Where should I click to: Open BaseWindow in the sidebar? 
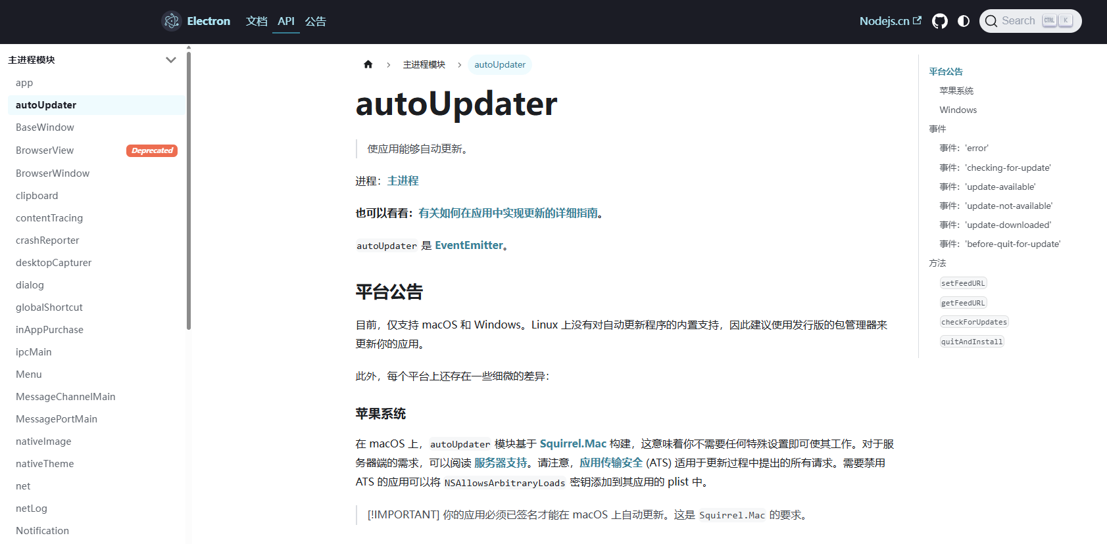(96, 127)
